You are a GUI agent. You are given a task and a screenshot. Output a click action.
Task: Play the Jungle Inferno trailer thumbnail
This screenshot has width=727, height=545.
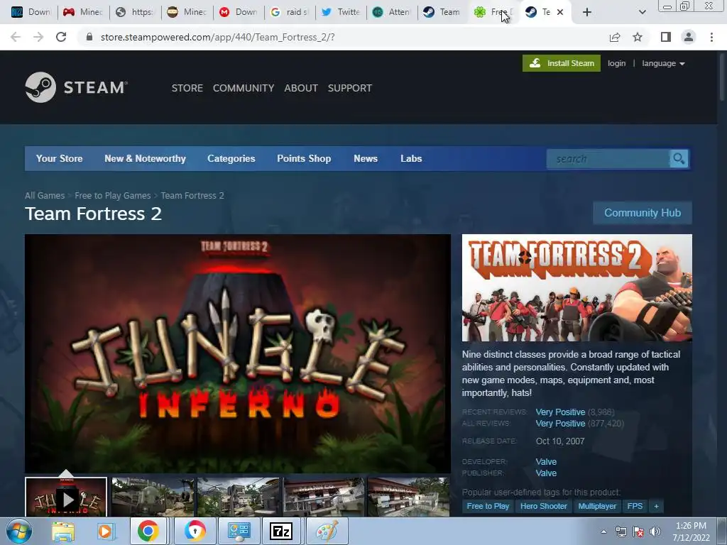click(x=66, y=497)
